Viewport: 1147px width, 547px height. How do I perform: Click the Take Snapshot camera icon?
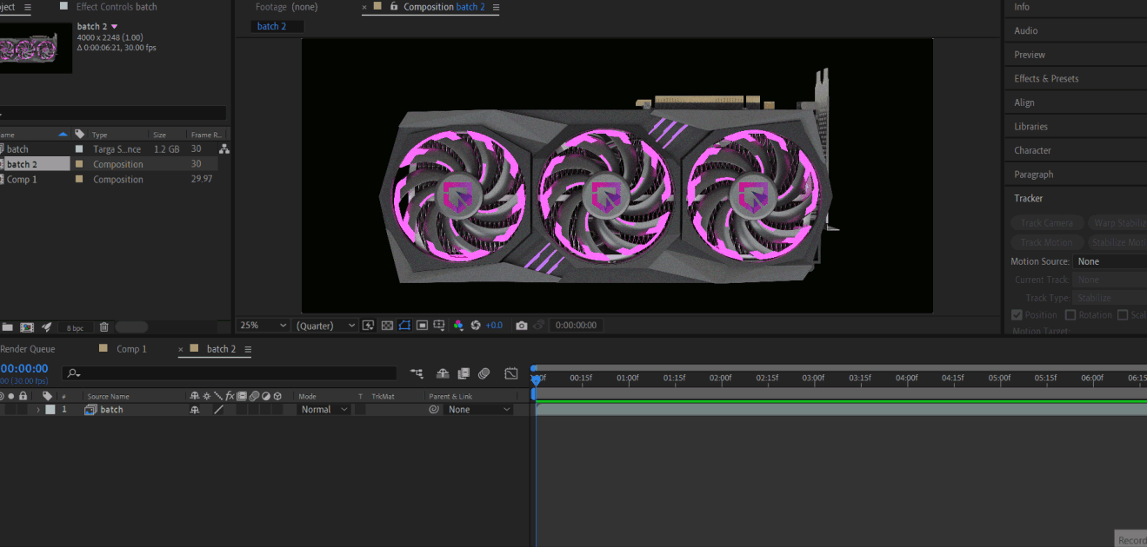pos(521,326)
